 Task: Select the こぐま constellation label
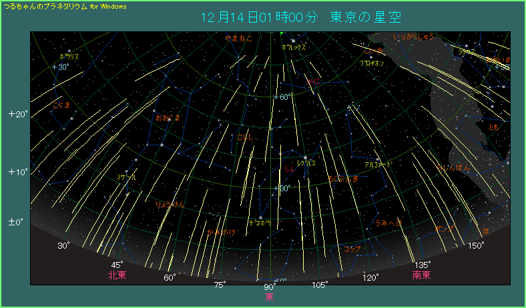click(x=61, y=105)
